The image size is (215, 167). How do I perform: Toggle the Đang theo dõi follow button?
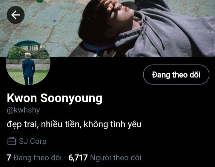tap(176, 75)
